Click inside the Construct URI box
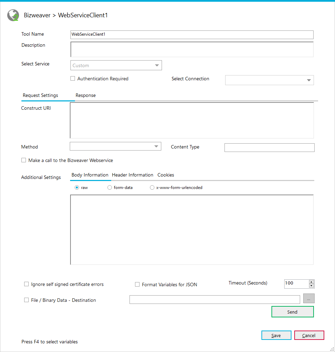The height and width of the screenshot is (352, 335). [x=192, y=120]
